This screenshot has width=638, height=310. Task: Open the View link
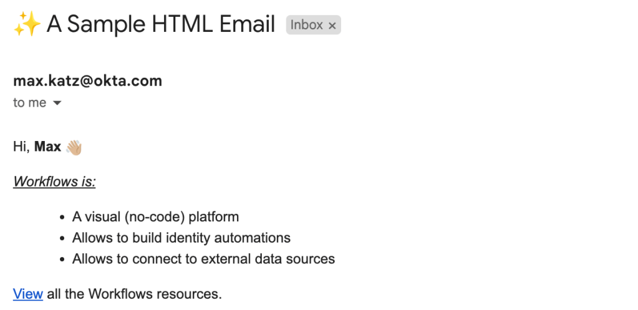28,294
